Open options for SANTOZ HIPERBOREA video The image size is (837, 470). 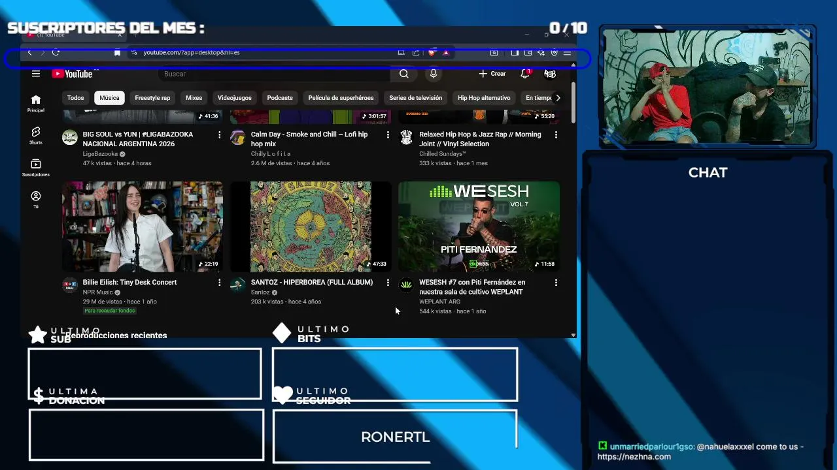(x=388, y=283)
